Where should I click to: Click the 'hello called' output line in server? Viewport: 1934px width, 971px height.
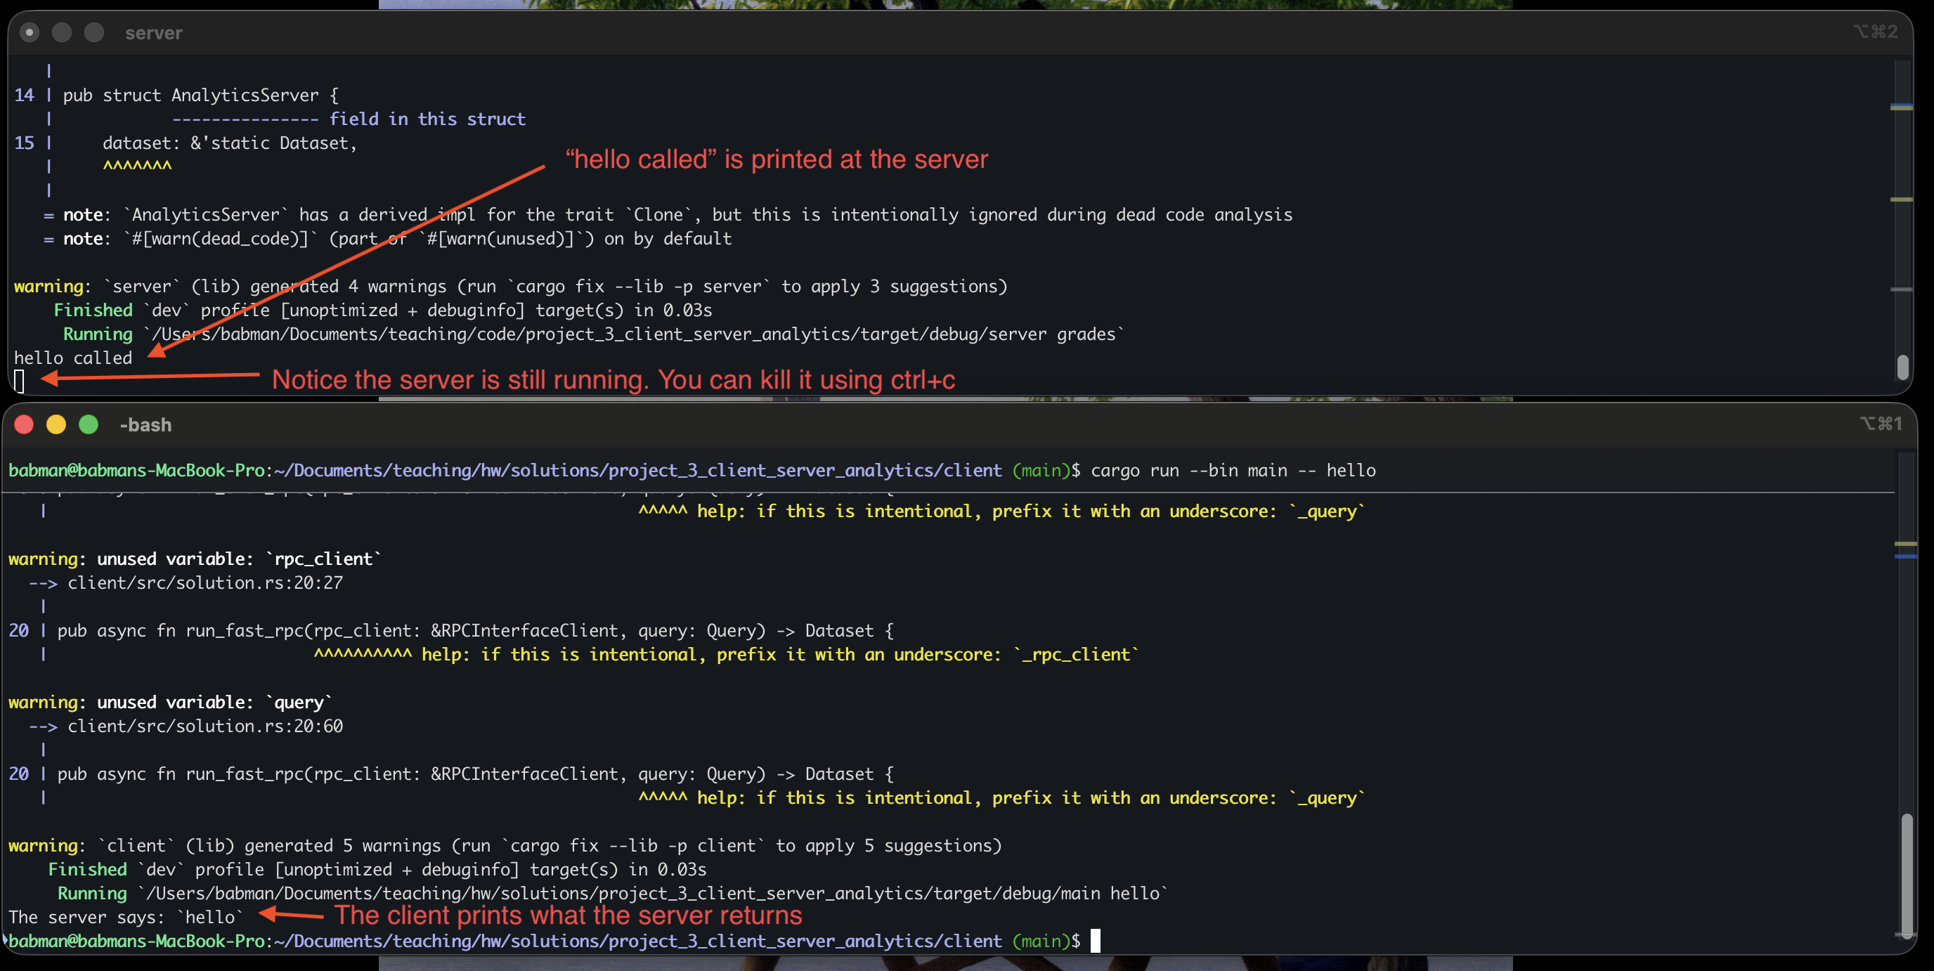tap(73, 358)
